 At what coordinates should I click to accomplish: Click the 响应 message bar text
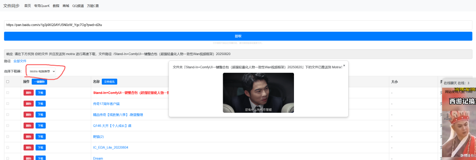coord(119,54)
